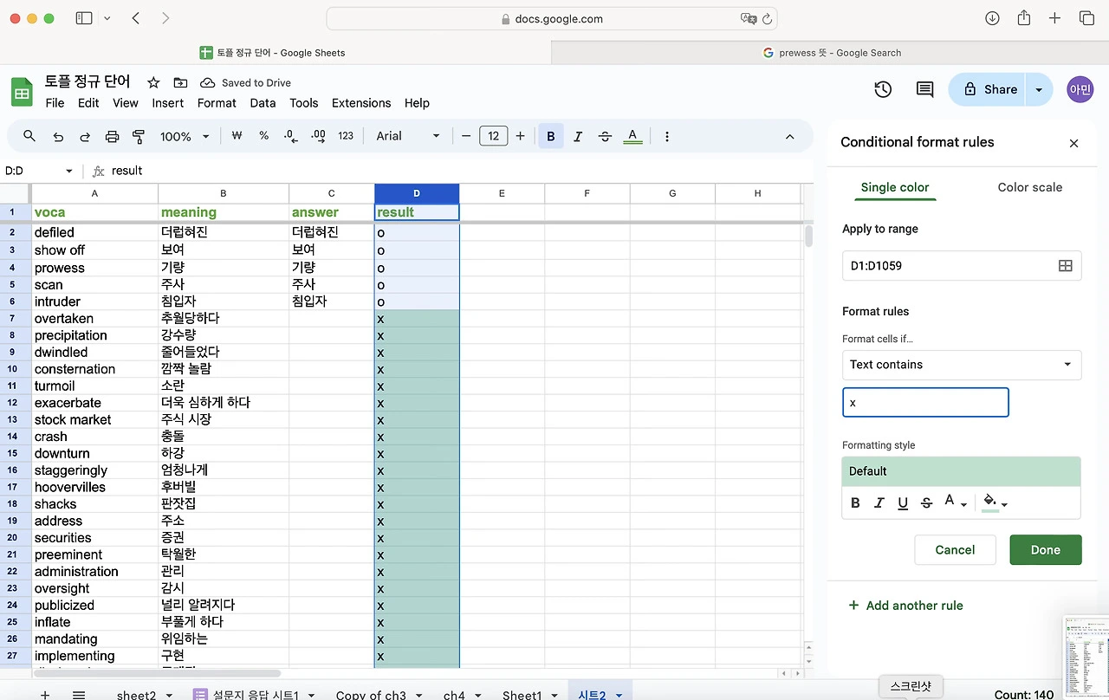Open version history clock icon
The height and width of the screenshot is (700, 1109).
[883, 89]
